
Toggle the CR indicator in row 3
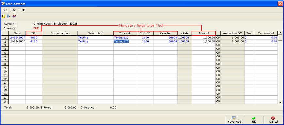[x=218, y=45]
